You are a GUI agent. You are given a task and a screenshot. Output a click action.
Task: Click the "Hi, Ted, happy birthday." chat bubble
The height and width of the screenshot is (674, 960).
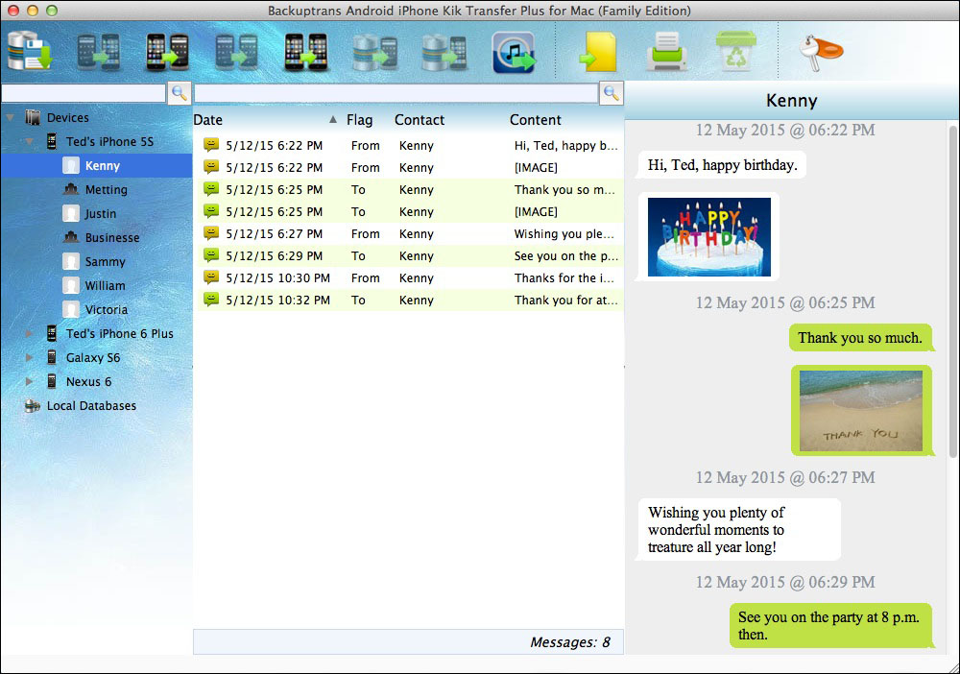click(x=723, y=165)
